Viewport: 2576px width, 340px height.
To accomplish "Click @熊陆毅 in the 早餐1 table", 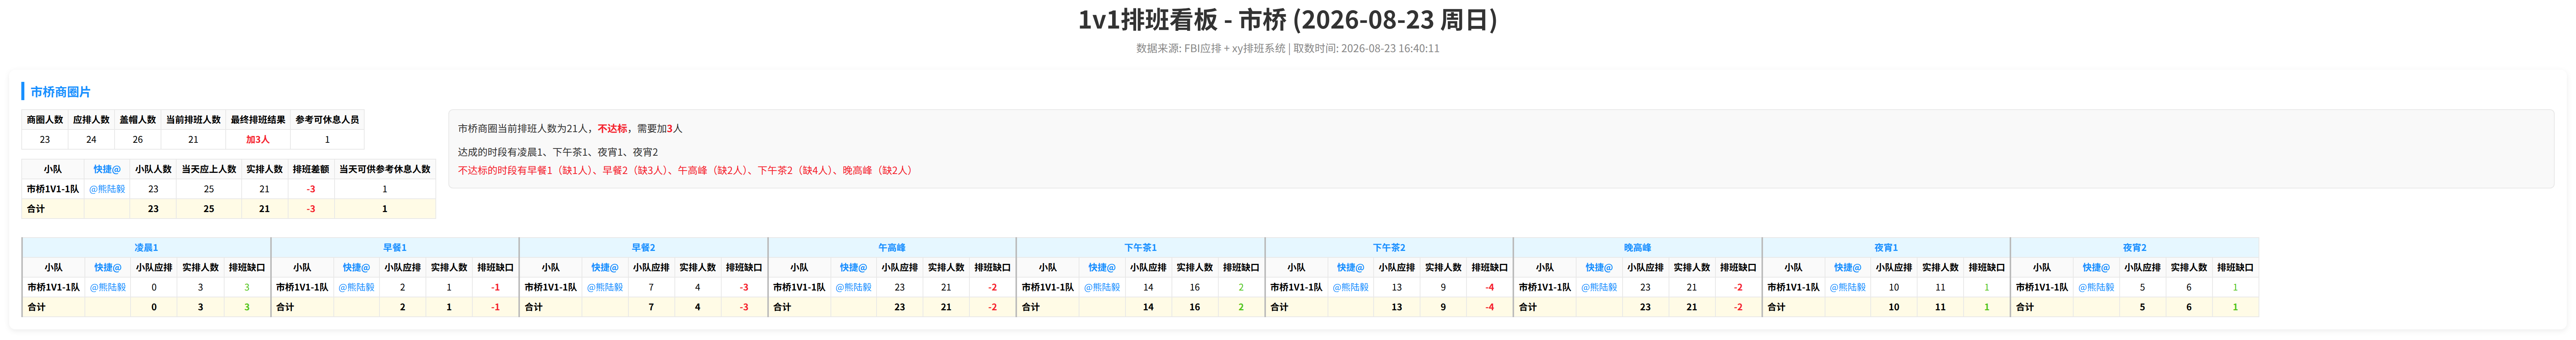I will 356,288.
